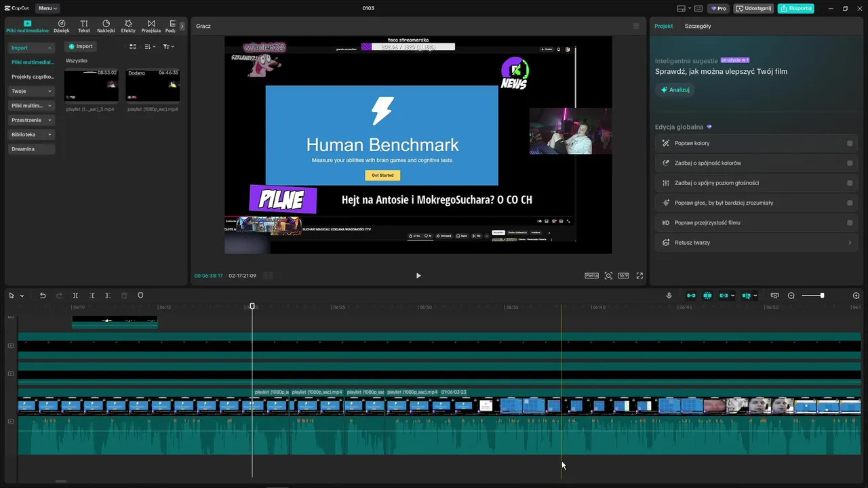The height and width of the screenshot is (488, 868).
Task: Open the cursor tool mode dropdown
Action: pos(22,296)
